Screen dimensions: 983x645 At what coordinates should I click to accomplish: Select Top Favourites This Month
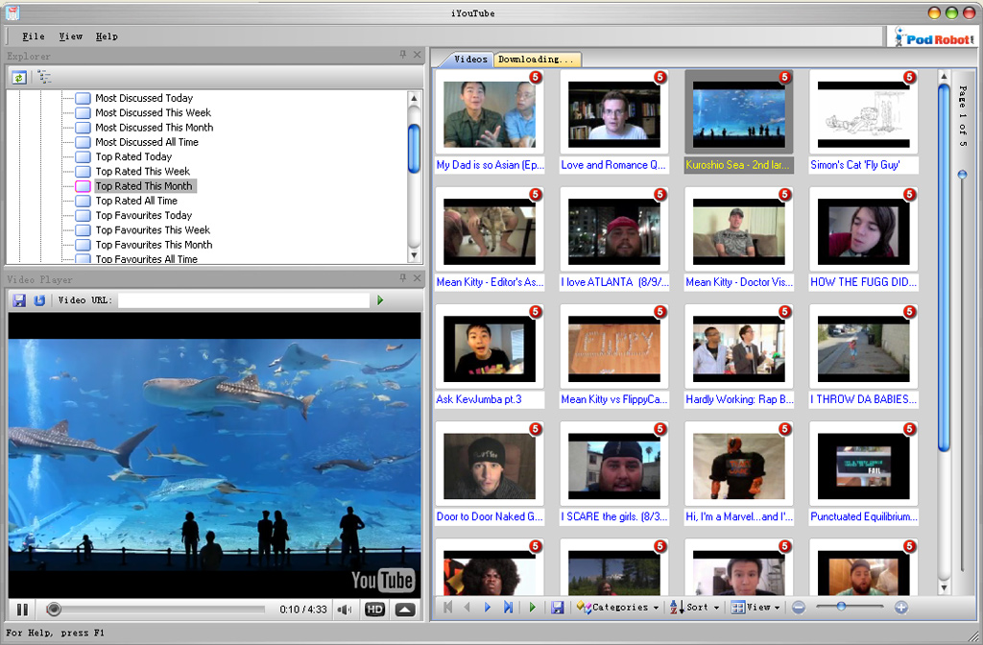[154, 245]
